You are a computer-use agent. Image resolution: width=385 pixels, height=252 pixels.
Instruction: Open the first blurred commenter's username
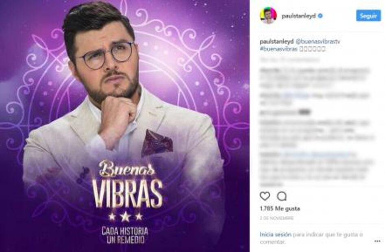click(270, 71)
